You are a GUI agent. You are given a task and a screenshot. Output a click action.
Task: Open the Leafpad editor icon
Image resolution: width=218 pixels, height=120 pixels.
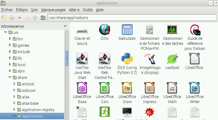pos(172,59)
